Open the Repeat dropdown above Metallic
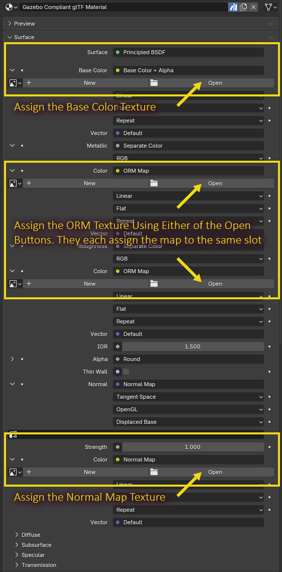Screen dimensions: 282x572 pyautogui.click(x=188, y=121)
